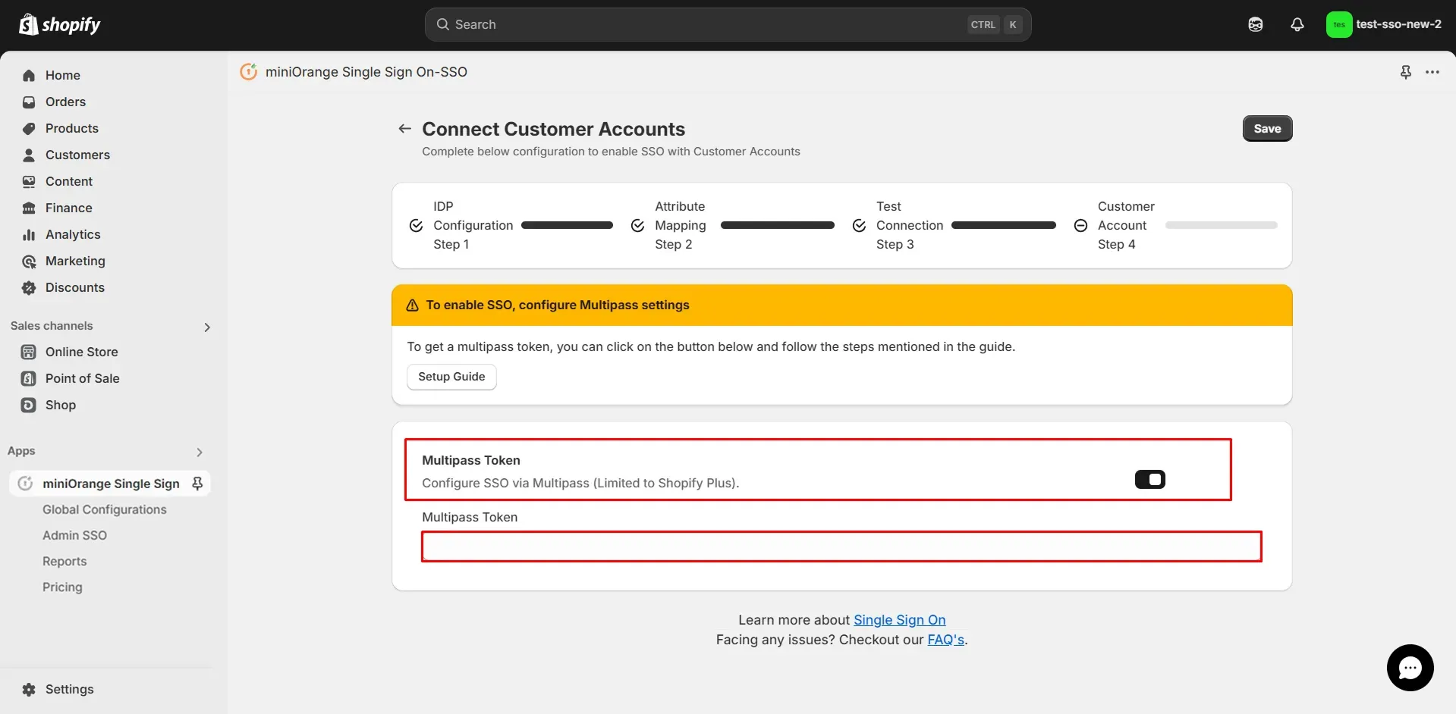1456x714 pixels.
Task: Click the Discounts badge icon
Action: 29,288
